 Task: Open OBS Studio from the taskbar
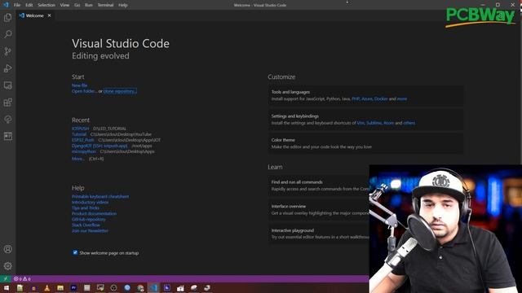coord(113,287)
